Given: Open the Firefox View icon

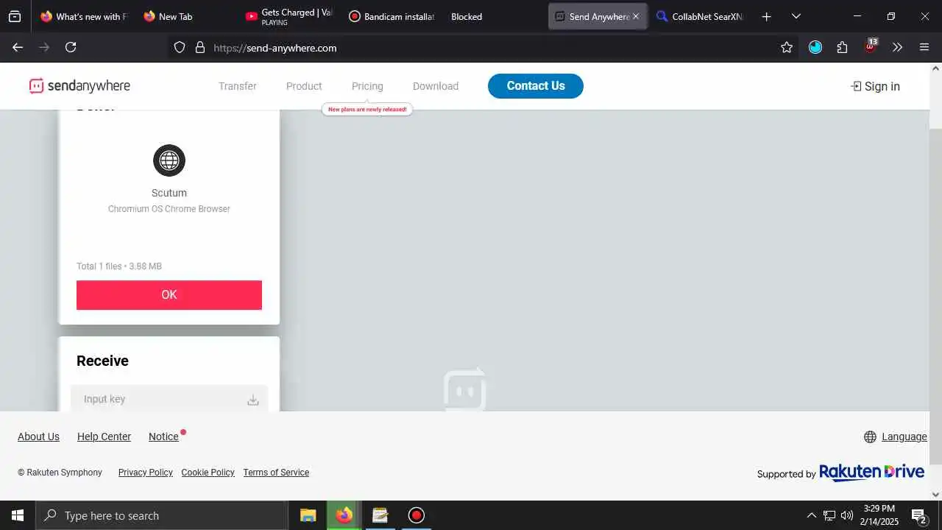Looking at the screenshot, I should pyautogui.click(x=15, y=16).
